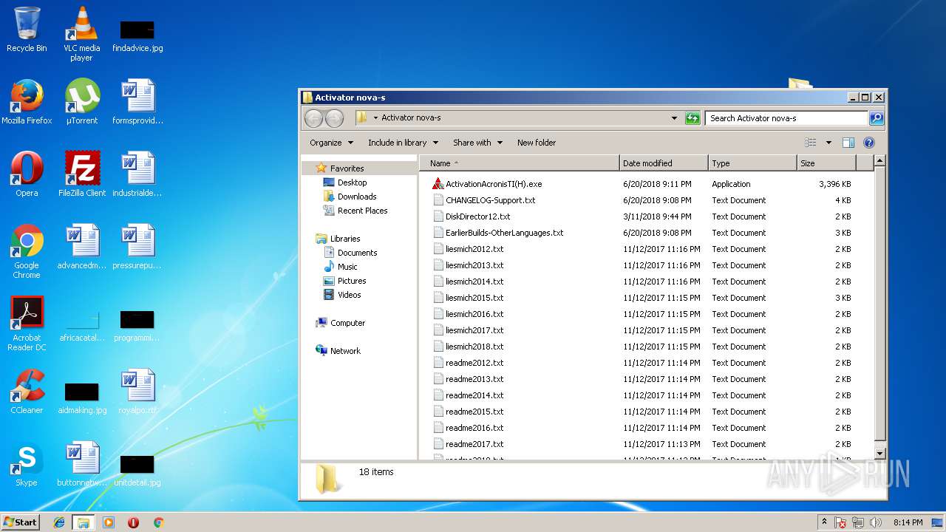The width and height of the screenshot is (946, 532).
Task: Open the Opera desktop shortcut
Action: click(27, 174)
